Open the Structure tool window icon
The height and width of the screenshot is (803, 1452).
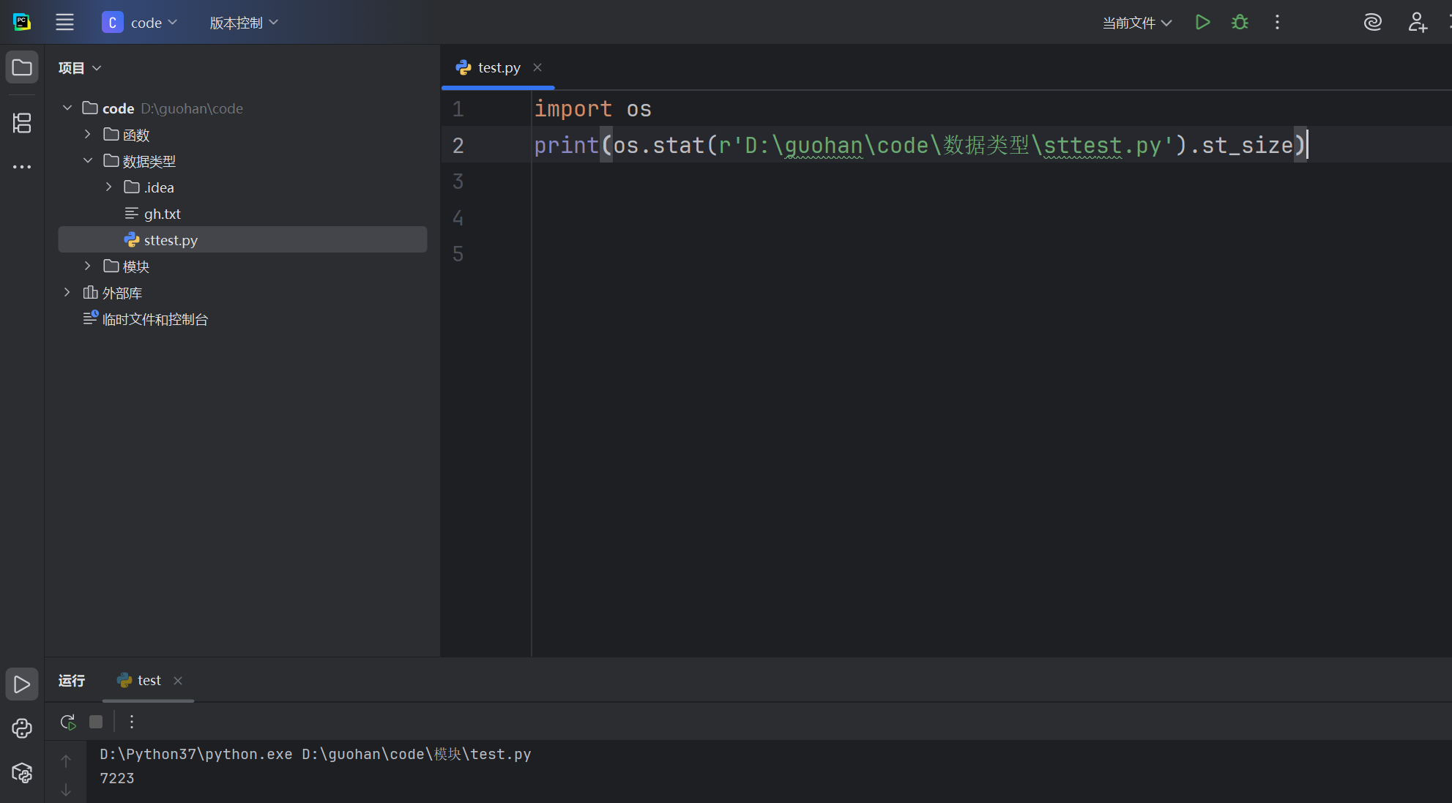(22, 123)
